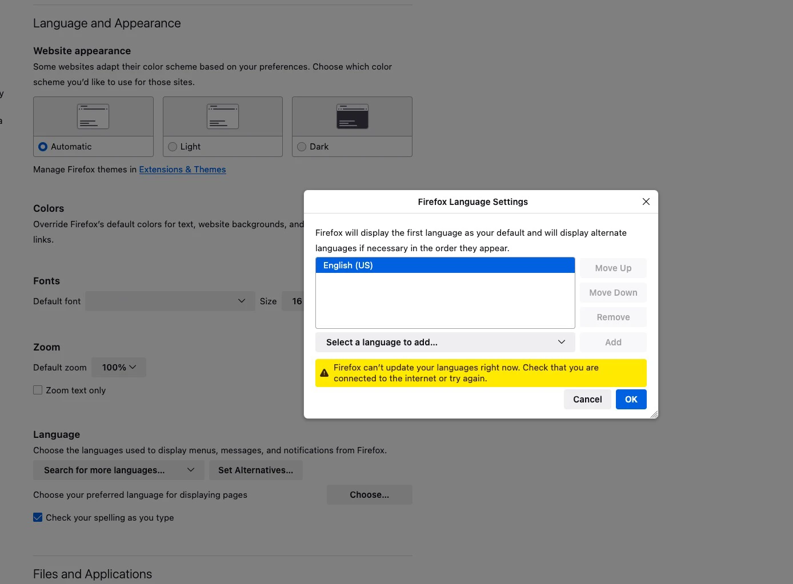This screenshot has width=793, height=584.
Task: Click the Firefox Language Settings dialog title
Action: pyautogui.click(x=473, y=202)
